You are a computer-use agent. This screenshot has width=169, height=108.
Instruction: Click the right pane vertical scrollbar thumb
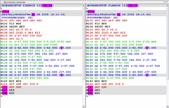tap(168, 43)
